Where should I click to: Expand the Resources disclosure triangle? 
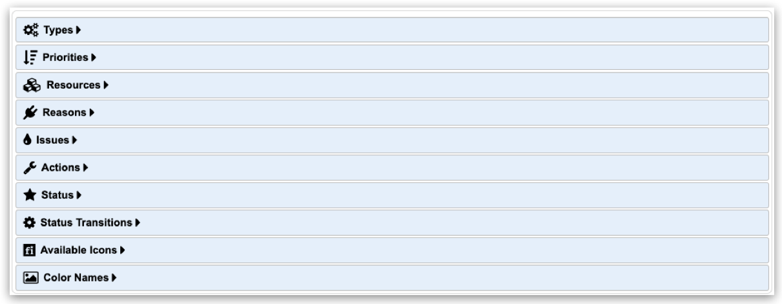(106, 85)
